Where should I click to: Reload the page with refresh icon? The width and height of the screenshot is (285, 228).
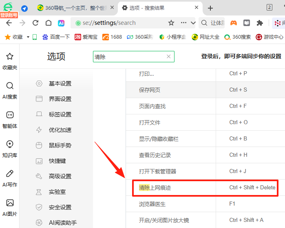pos(35,23)
